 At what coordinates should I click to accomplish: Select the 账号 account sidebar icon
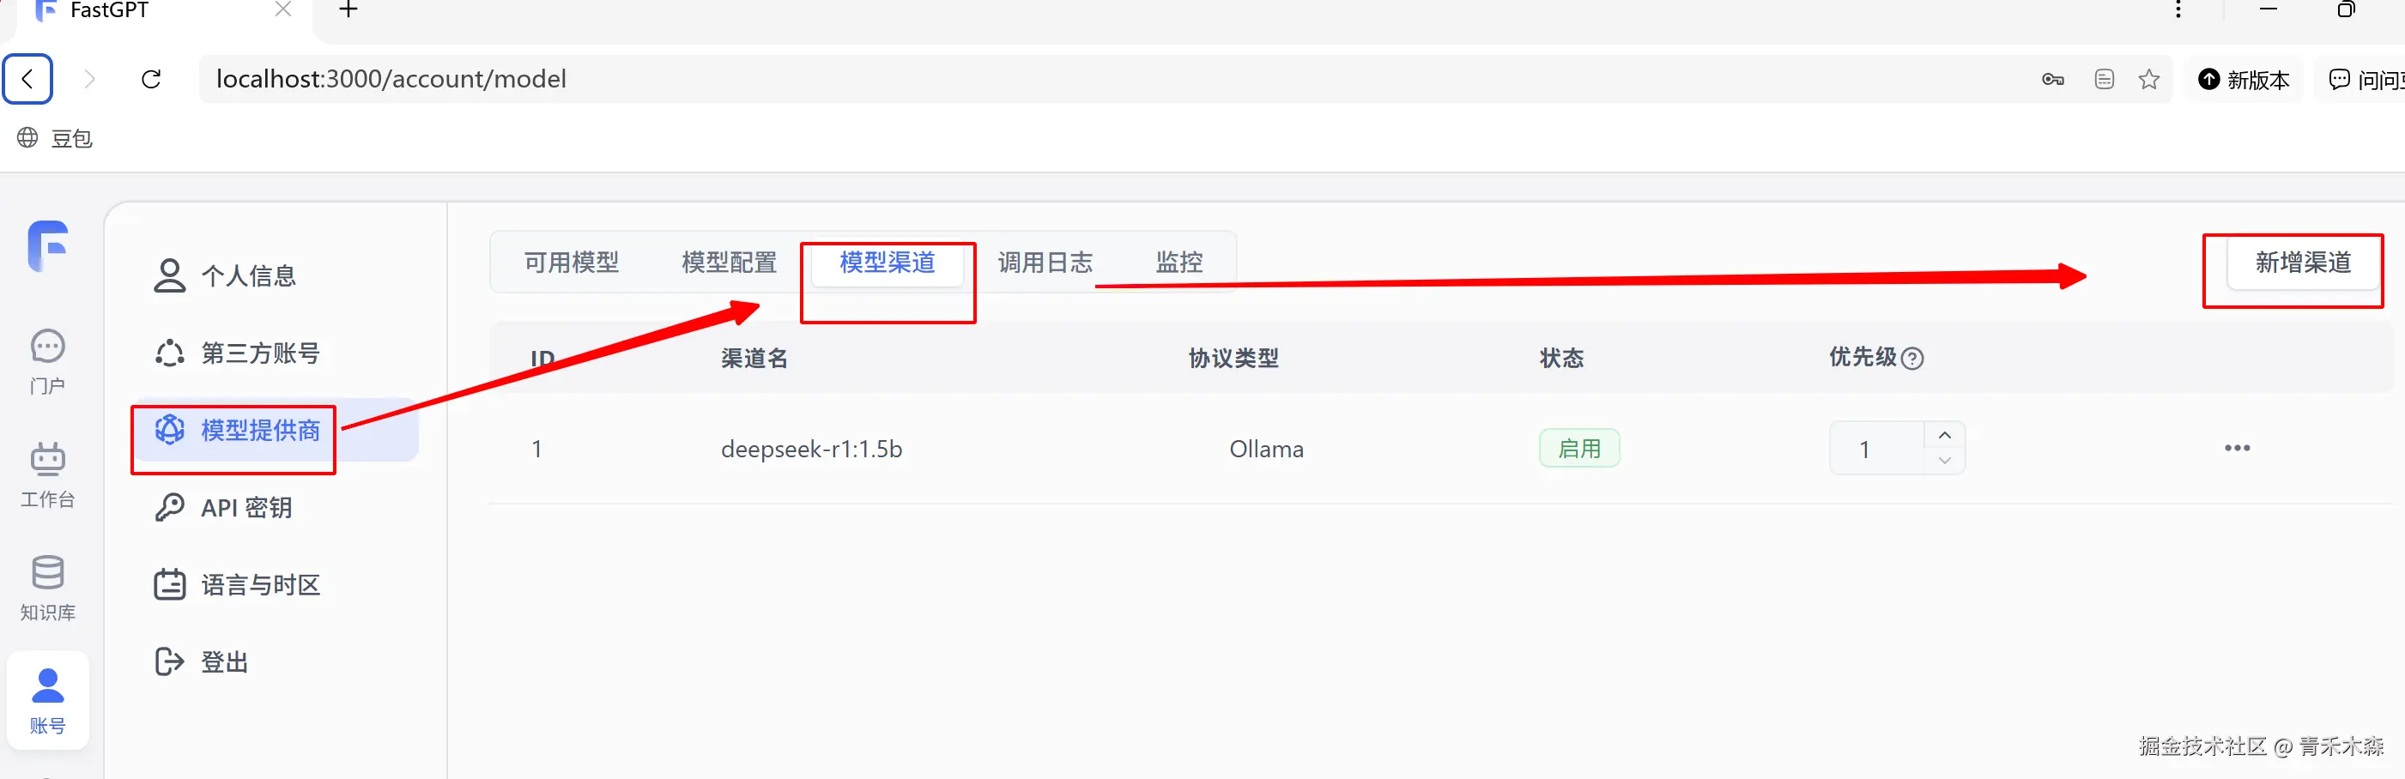click(47, 701)
